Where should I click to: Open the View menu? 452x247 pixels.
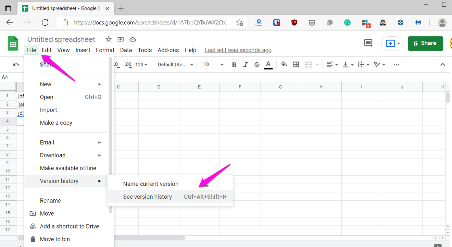click(x=64, y=50)
